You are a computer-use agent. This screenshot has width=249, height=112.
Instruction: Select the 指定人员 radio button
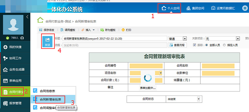click(224, 45)
